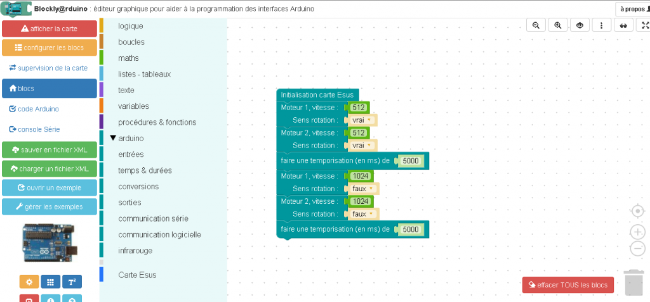
Task: Open the last Moteur 2 'faux' rotation dropdown
Action: (362, 214)
